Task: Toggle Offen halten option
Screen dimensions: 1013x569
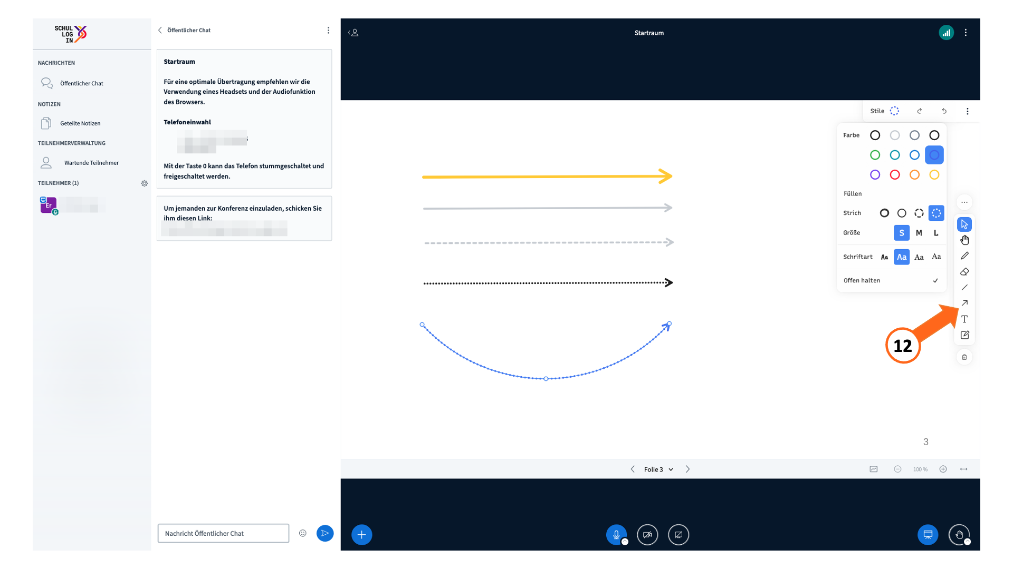Action: 891,280
